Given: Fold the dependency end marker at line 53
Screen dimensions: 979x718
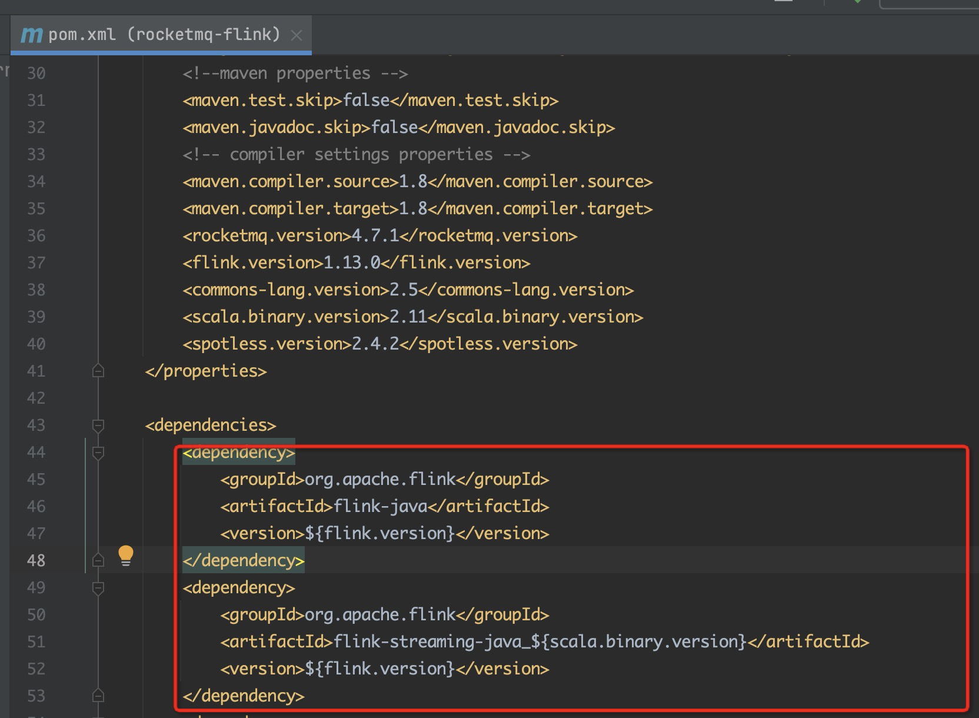Looking at the screenshot, I should coord(98,696).
